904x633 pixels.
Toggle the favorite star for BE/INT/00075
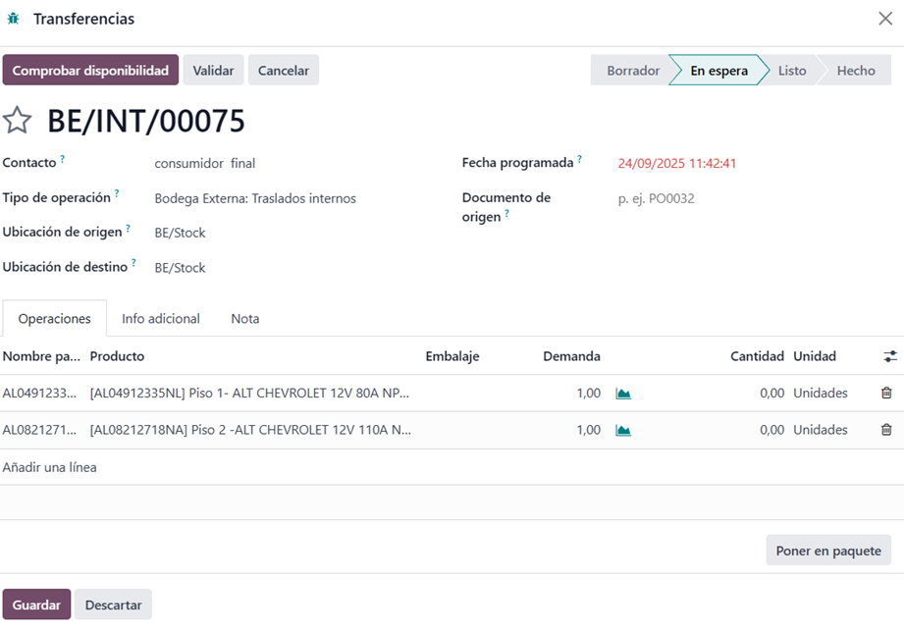(17, 121)
